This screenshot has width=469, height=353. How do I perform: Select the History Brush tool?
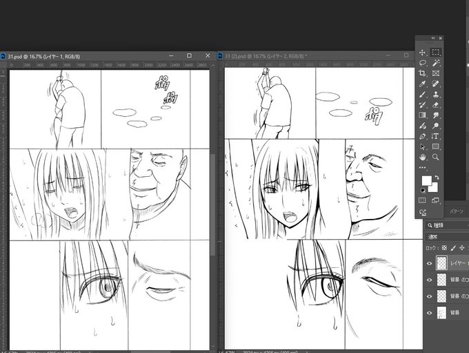click(422, 105)
